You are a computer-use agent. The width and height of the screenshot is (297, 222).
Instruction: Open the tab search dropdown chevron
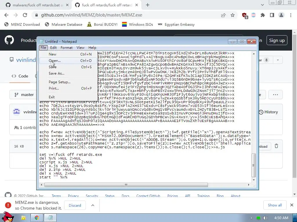coord(262,5)
